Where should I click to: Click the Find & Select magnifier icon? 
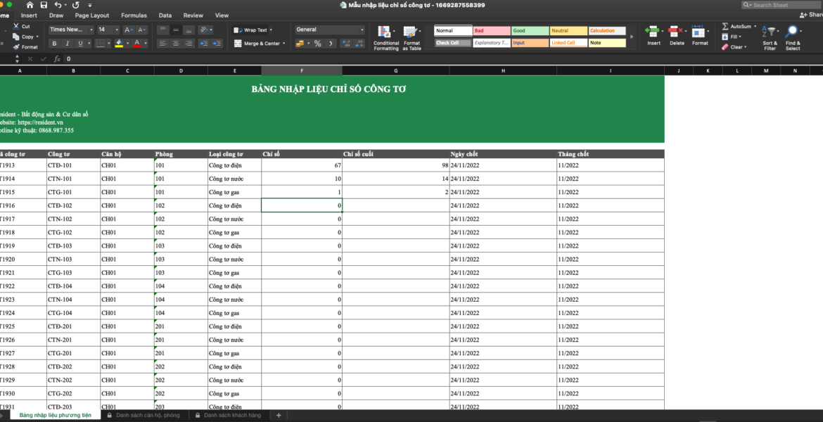click(792, 32)
